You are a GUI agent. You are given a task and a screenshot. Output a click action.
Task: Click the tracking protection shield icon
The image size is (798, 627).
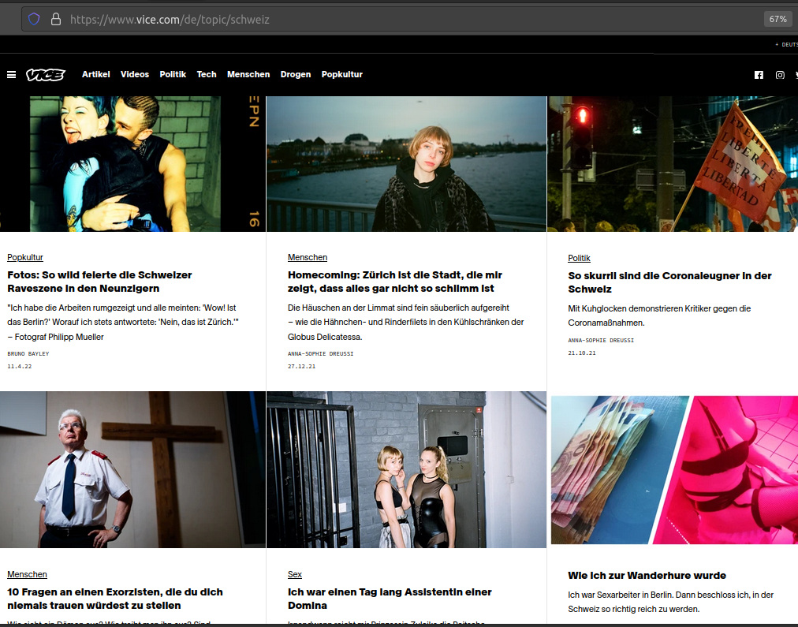34,20
